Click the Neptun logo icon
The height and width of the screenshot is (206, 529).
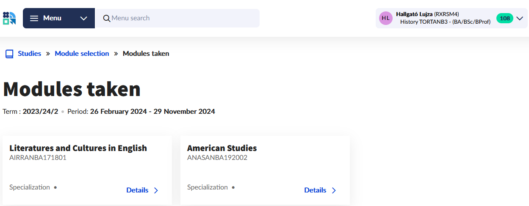click(x=9, y=18)
